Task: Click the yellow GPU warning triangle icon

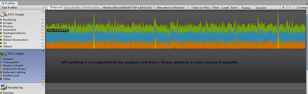Action: pos(43,81)
